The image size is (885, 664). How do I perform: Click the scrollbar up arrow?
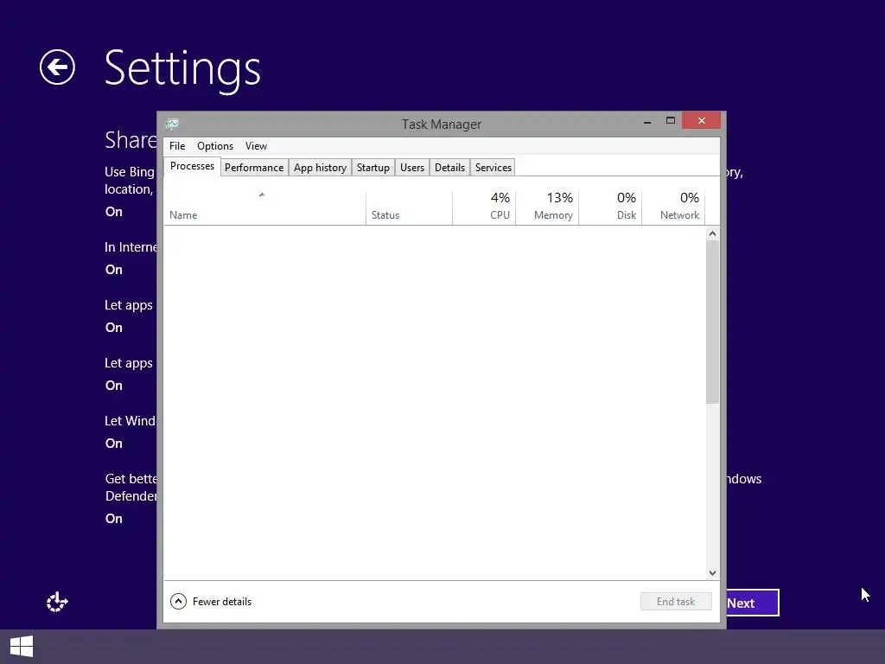[x=712, y=233]
